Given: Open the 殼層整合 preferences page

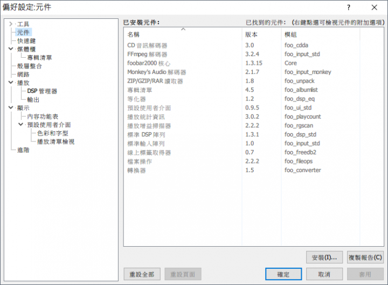Looking at the screenshot, I should (x=30, y=66).
